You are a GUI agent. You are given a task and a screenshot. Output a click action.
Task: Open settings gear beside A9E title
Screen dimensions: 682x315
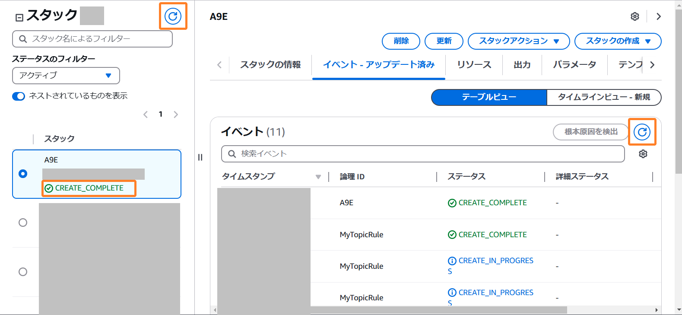click(x=634, y=16)
